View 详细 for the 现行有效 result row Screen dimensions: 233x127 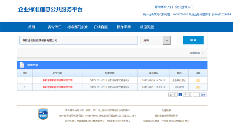[x=198, y=87]
